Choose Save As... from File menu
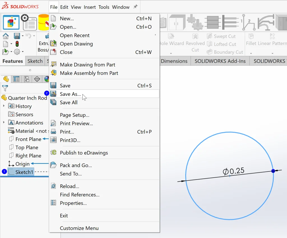 [x=70, y=94]
